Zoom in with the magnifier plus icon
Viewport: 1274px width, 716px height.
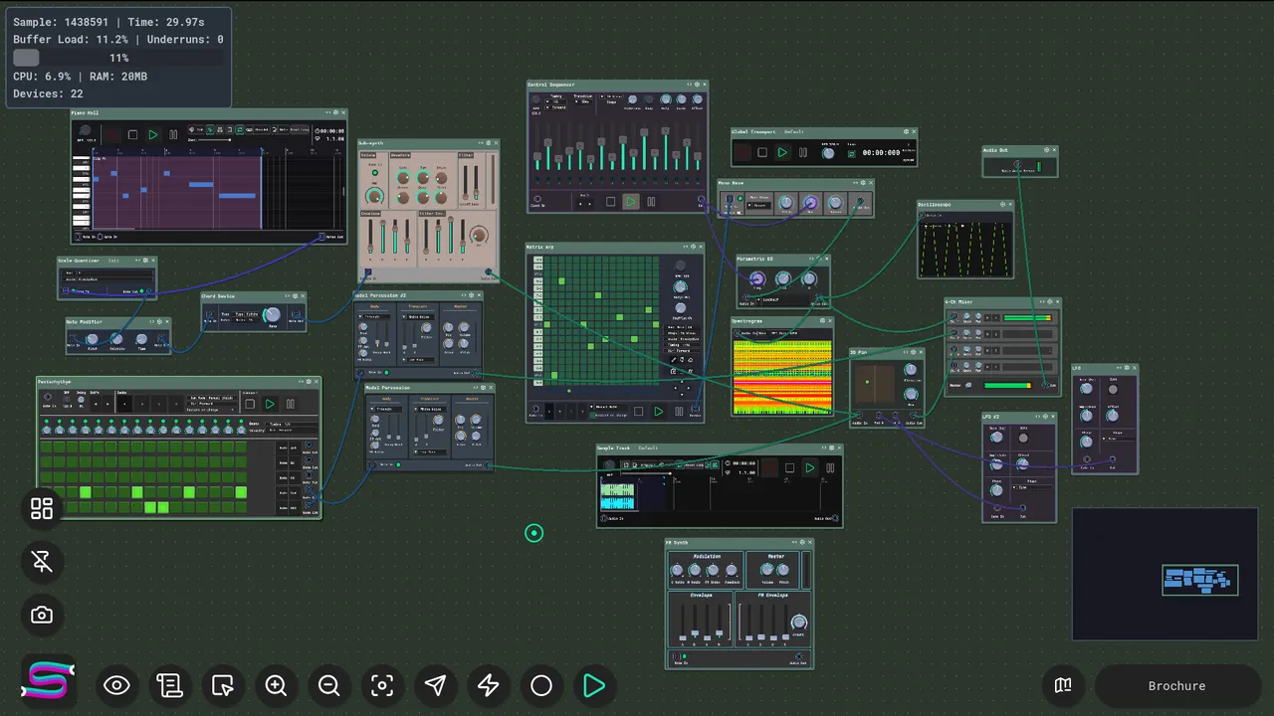tap(276, 685)
